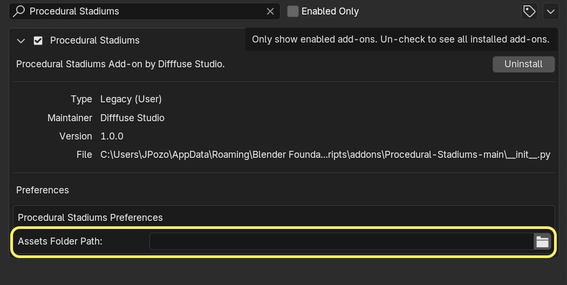This screenshot has width=567, height=285.
Task: Uninstall the Procedural Stadiums add-on
Action: click(x=523, y=64)
